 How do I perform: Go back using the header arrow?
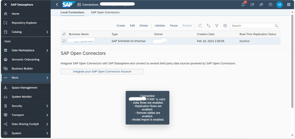coord(57,5)
